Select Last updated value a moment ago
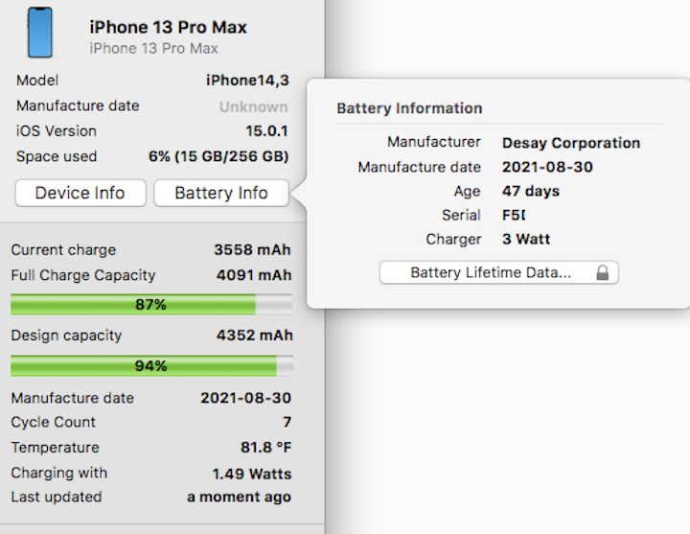This screenshot has width=690, height=534. pos(239,497)
